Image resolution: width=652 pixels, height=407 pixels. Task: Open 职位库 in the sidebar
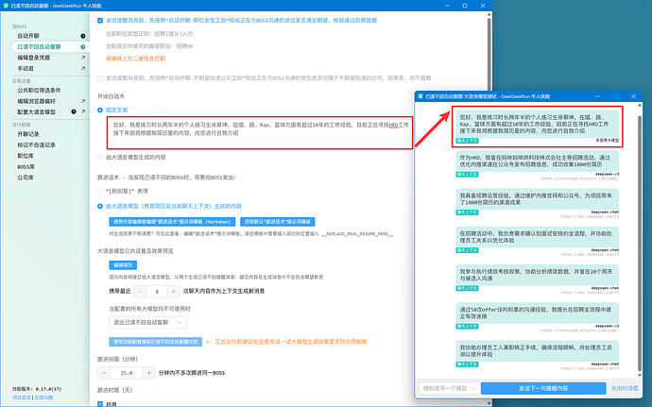26,156
